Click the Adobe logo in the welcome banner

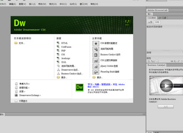[x=127, y=23]
